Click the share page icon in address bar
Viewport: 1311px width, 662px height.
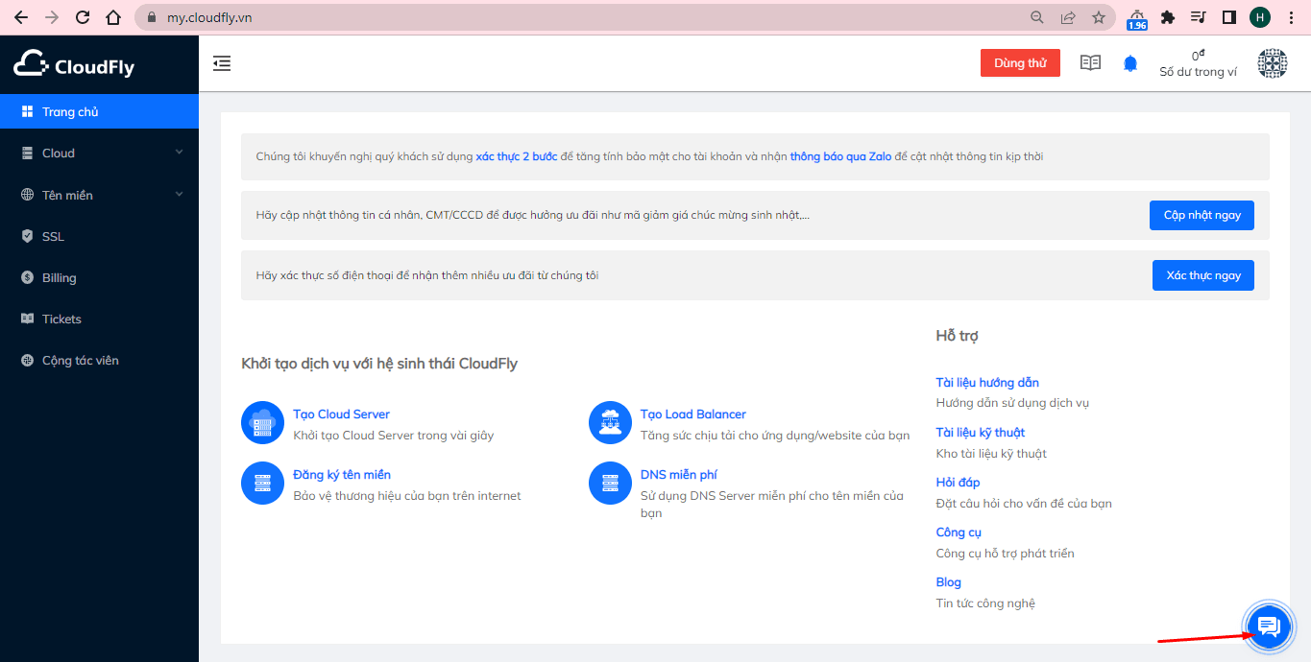tap(1068, 17)
